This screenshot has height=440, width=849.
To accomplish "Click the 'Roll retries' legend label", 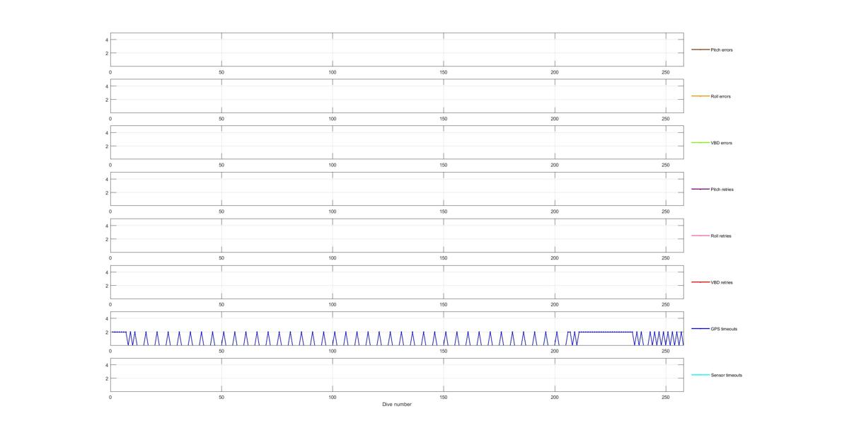I will 722,236.
